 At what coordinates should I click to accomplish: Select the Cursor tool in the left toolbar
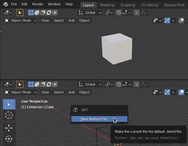(9, 115)
